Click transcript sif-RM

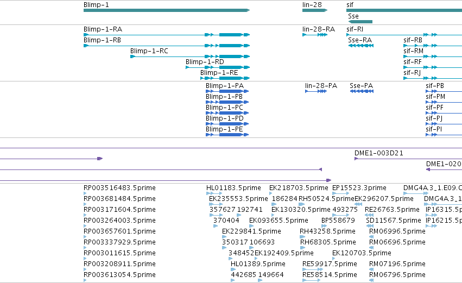point(433,56)
